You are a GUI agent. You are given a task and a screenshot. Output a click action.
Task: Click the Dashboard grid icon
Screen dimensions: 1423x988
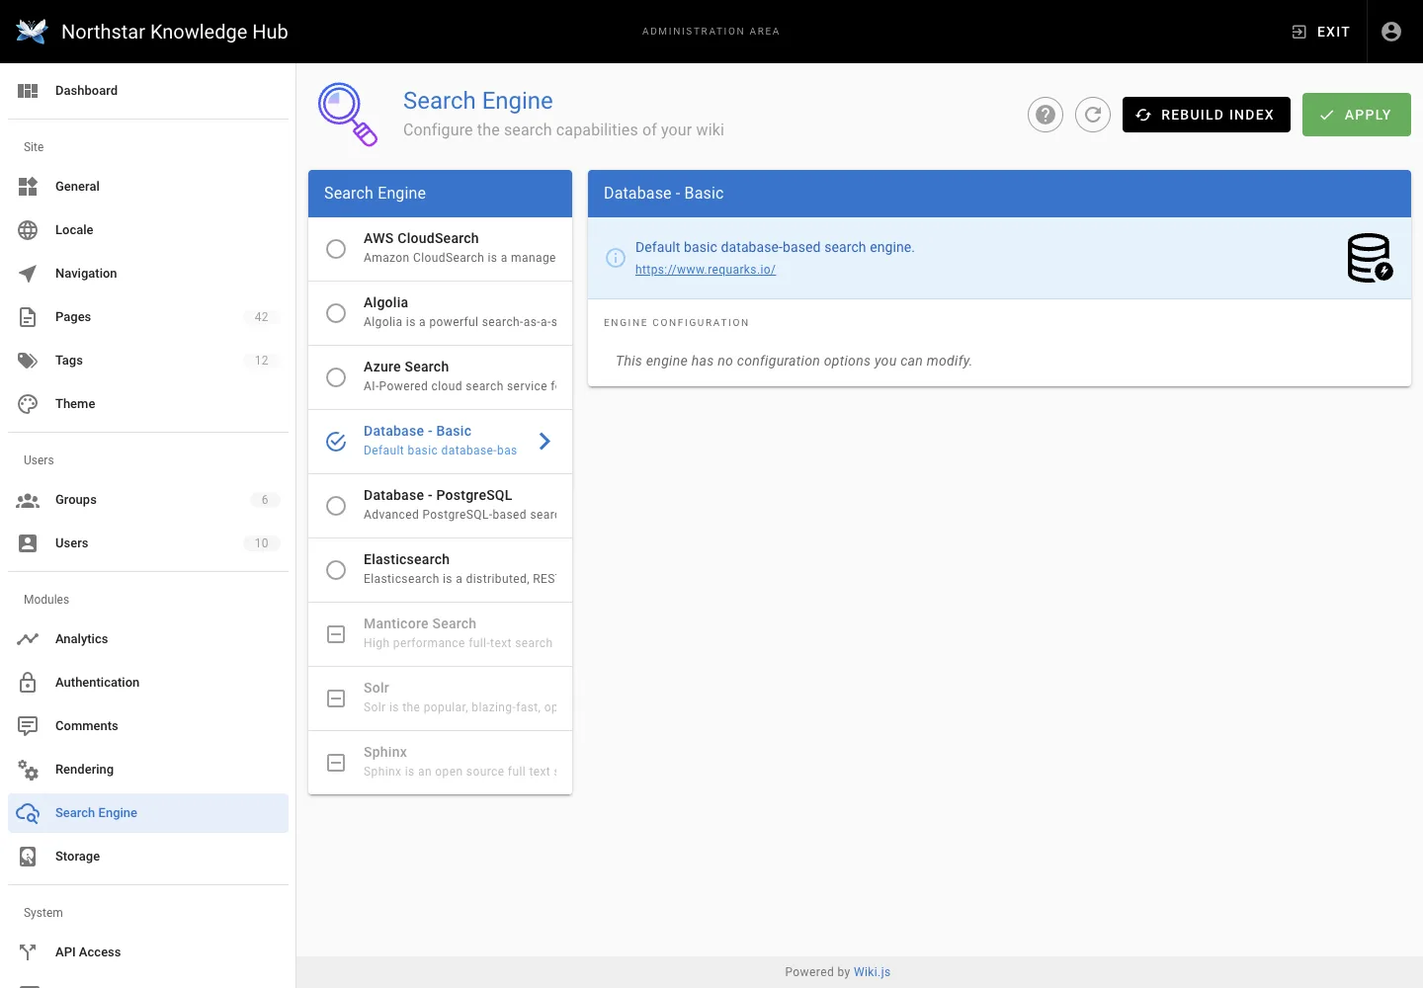[28, 91]
